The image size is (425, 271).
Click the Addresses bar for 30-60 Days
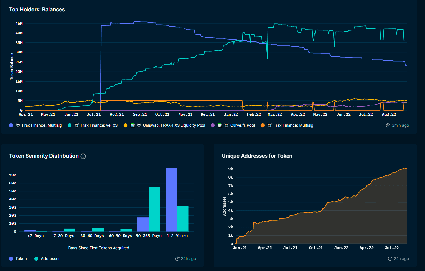point(98,230)
